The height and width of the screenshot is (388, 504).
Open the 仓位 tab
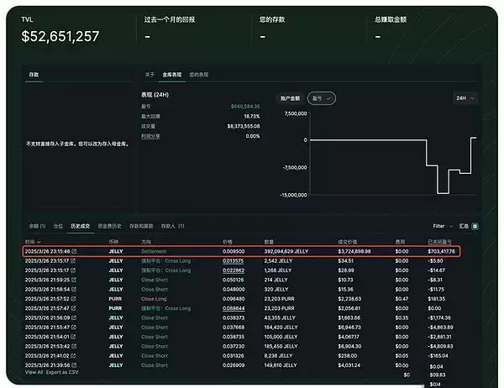coord(58,226)
